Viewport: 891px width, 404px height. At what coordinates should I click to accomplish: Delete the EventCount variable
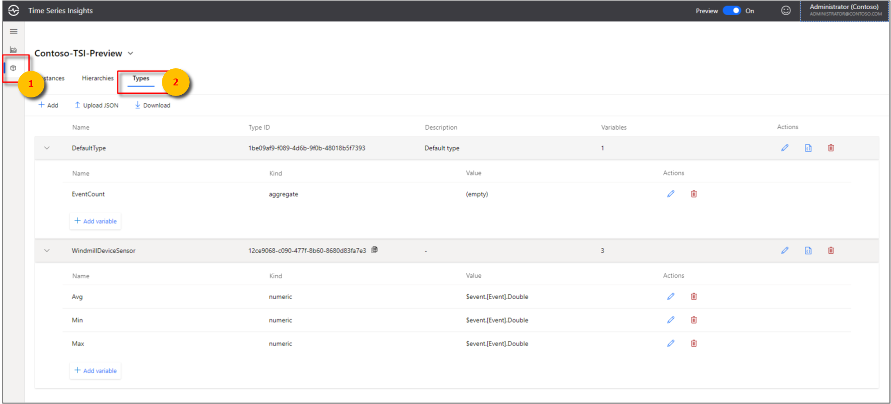(x=693, y=194)
